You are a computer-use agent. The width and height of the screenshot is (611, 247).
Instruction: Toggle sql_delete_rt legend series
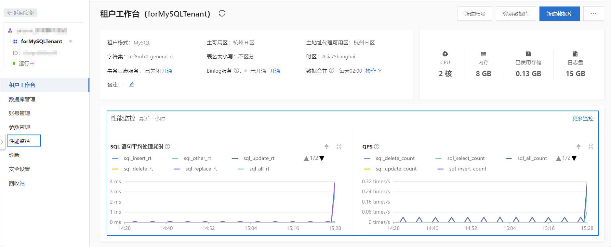pos(132,169)
